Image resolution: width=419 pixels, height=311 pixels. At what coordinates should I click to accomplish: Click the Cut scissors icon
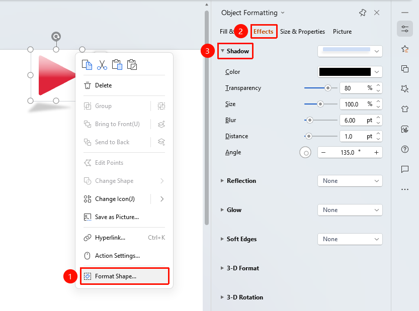pyautogui.click(x=102, y=65)
